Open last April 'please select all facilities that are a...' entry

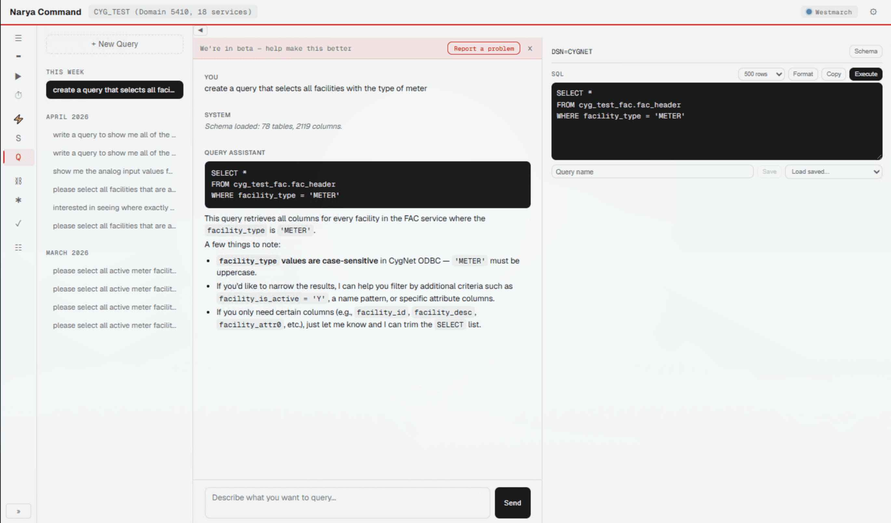pos(114,226)
